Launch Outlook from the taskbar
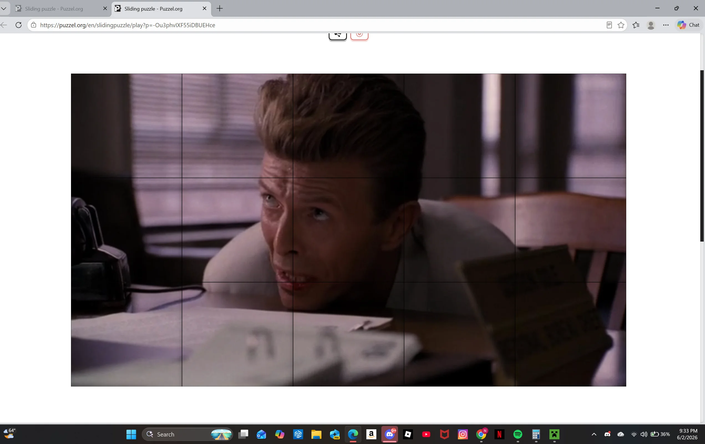 coord(261,434)
